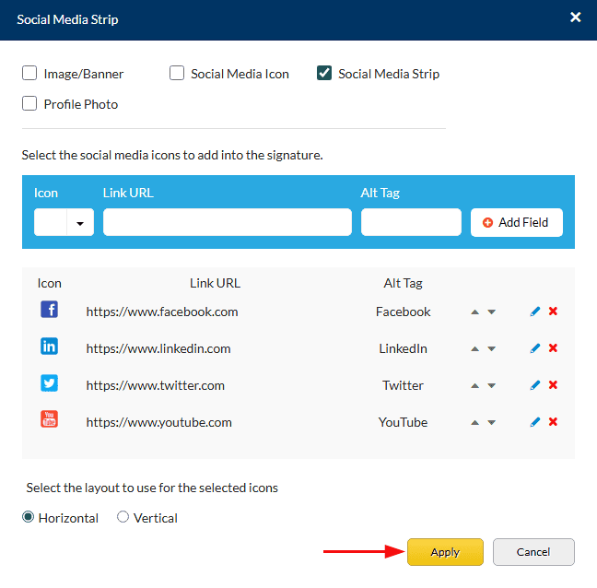This screenshot has width=597, height=588.
Task: Click into the Link URL text field
Action: point(227,222)
